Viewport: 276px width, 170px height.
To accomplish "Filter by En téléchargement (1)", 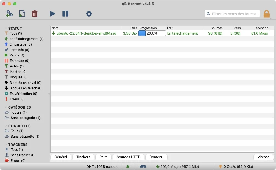I will 26,39.
